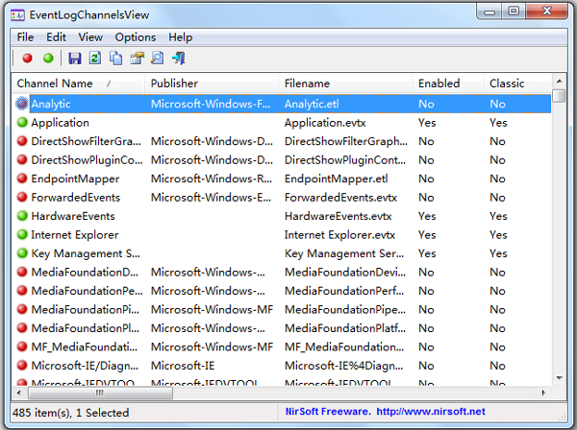The image size is (577, 430).
Task: Sort by the Enabled column header
Action: pyautogui.click(x=448, y=84)
